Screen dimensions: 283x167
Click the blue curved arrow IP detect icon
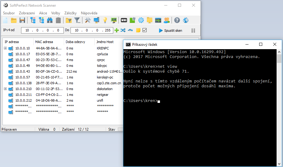pyautogui.click(x=130, y=30)
